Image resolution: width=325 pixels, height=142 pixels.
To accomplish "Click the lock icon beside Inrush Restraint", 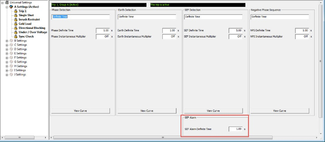I will (16, 19).
